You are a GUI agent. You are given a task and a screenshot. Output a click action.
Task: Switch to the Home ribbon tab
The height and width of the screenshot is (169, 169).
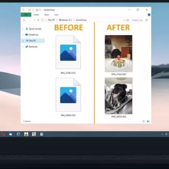[36, 15]
